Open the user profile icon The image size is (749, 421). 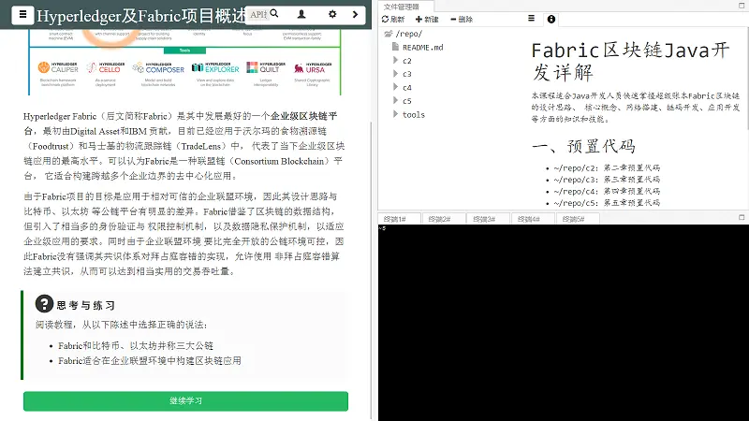(x=301, y=14)
